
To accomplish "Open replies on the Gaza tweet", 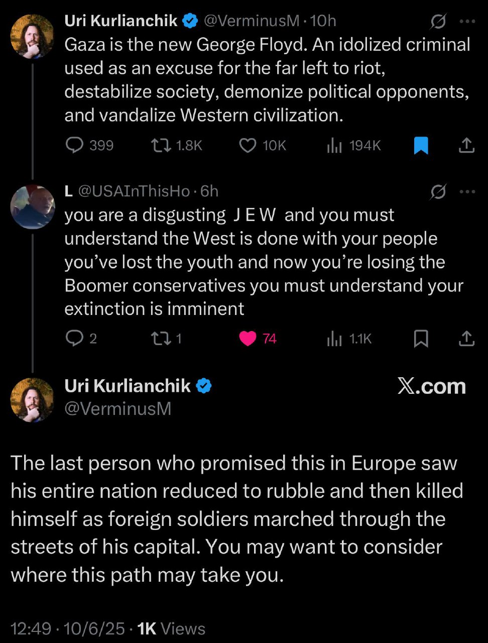I will (x=75, y=146).
